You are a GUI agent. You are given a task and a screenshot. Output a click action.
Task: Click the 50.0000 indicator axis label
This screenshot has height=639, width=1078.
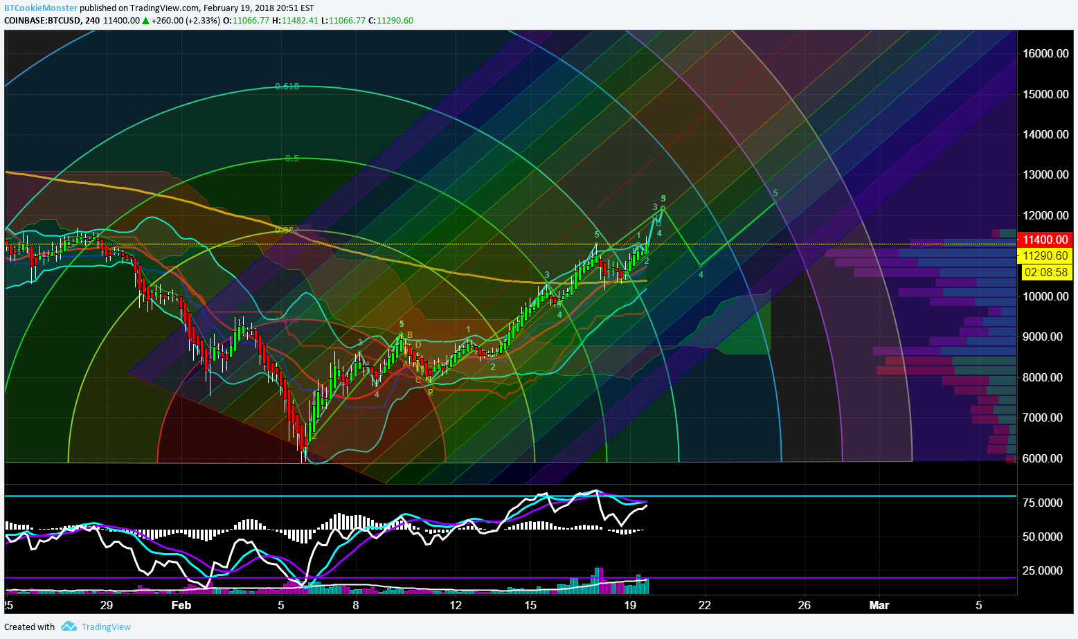pos(1043,537)
